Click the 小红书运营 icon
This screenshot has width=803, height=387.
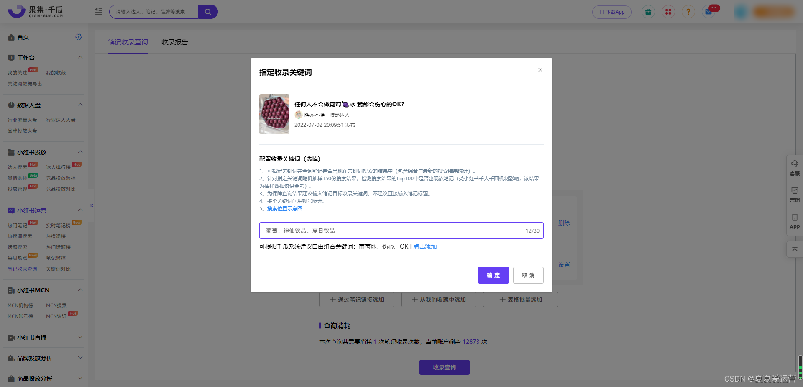[11, 210]
